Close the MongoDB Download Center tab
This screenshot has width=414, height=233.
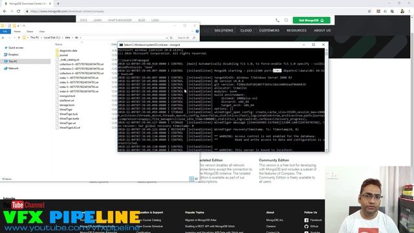[x=50, y=4]
